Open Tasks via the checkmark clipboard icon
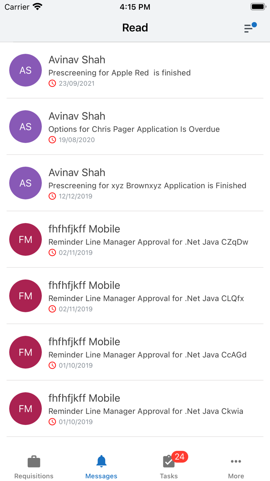 [169, 461]
